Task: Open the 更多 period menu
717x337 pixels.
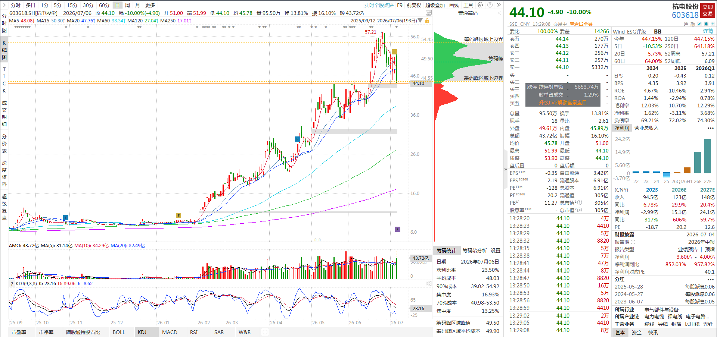Action: coord(150,5)
